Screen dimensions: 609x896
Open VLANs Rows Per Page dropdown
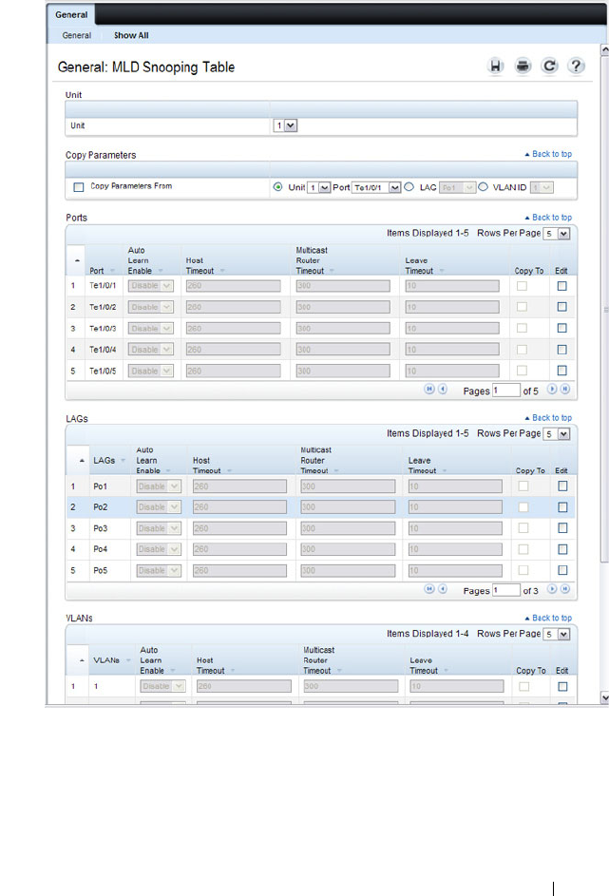click(x=557, y=634)
